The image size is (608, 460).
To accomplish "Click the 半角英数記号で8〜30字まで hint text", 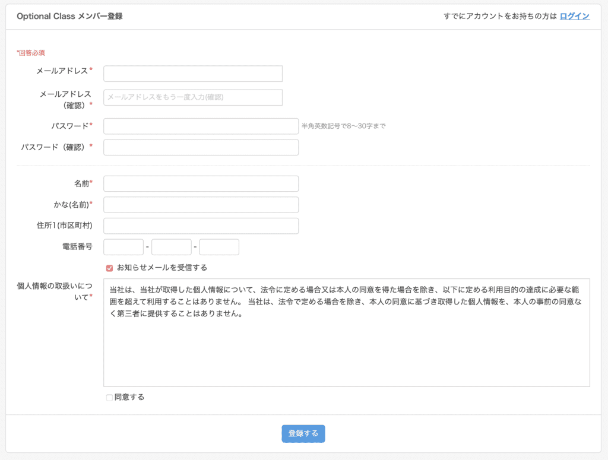I will click(x=343, y=126).
